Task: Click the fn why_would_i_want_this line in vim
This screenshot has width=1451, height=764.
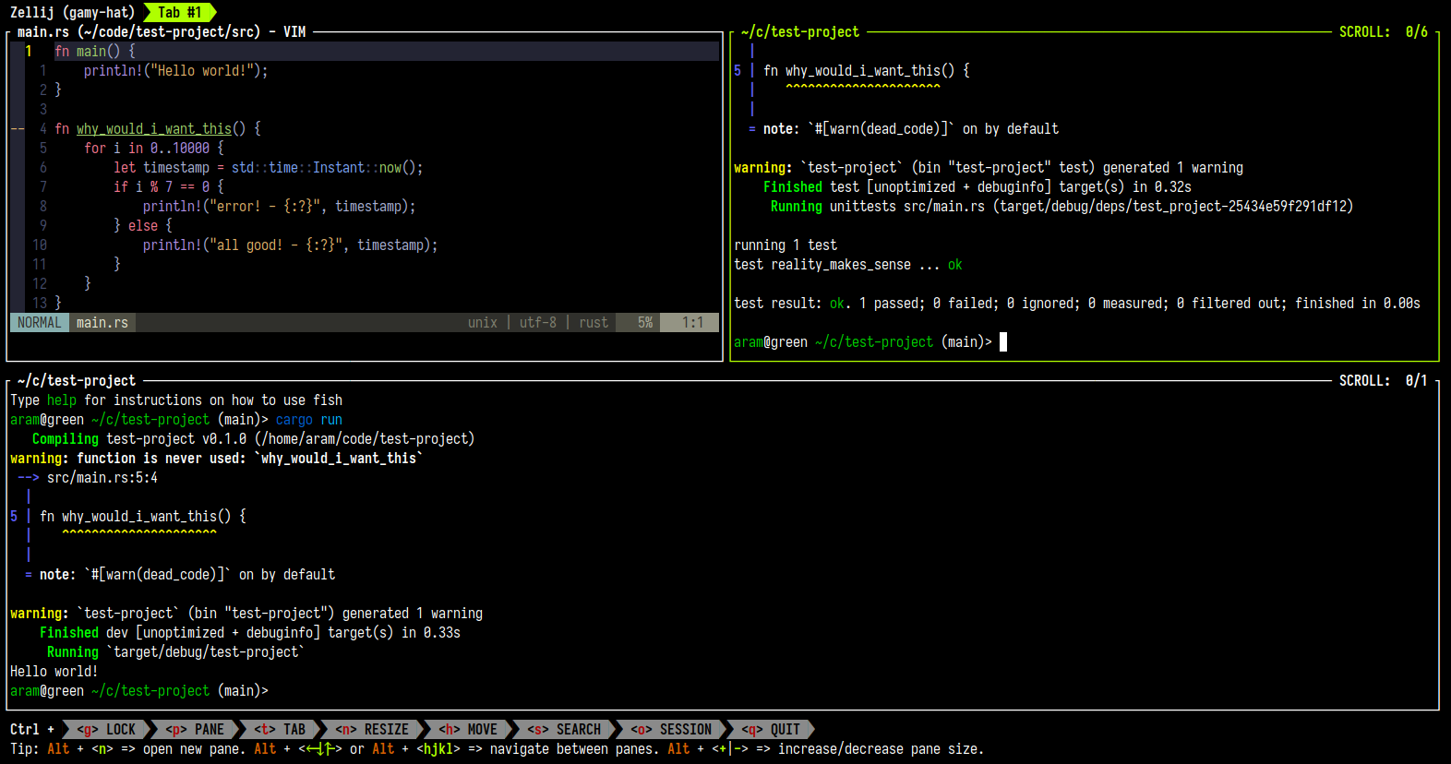Action: [x=157, y=128]
